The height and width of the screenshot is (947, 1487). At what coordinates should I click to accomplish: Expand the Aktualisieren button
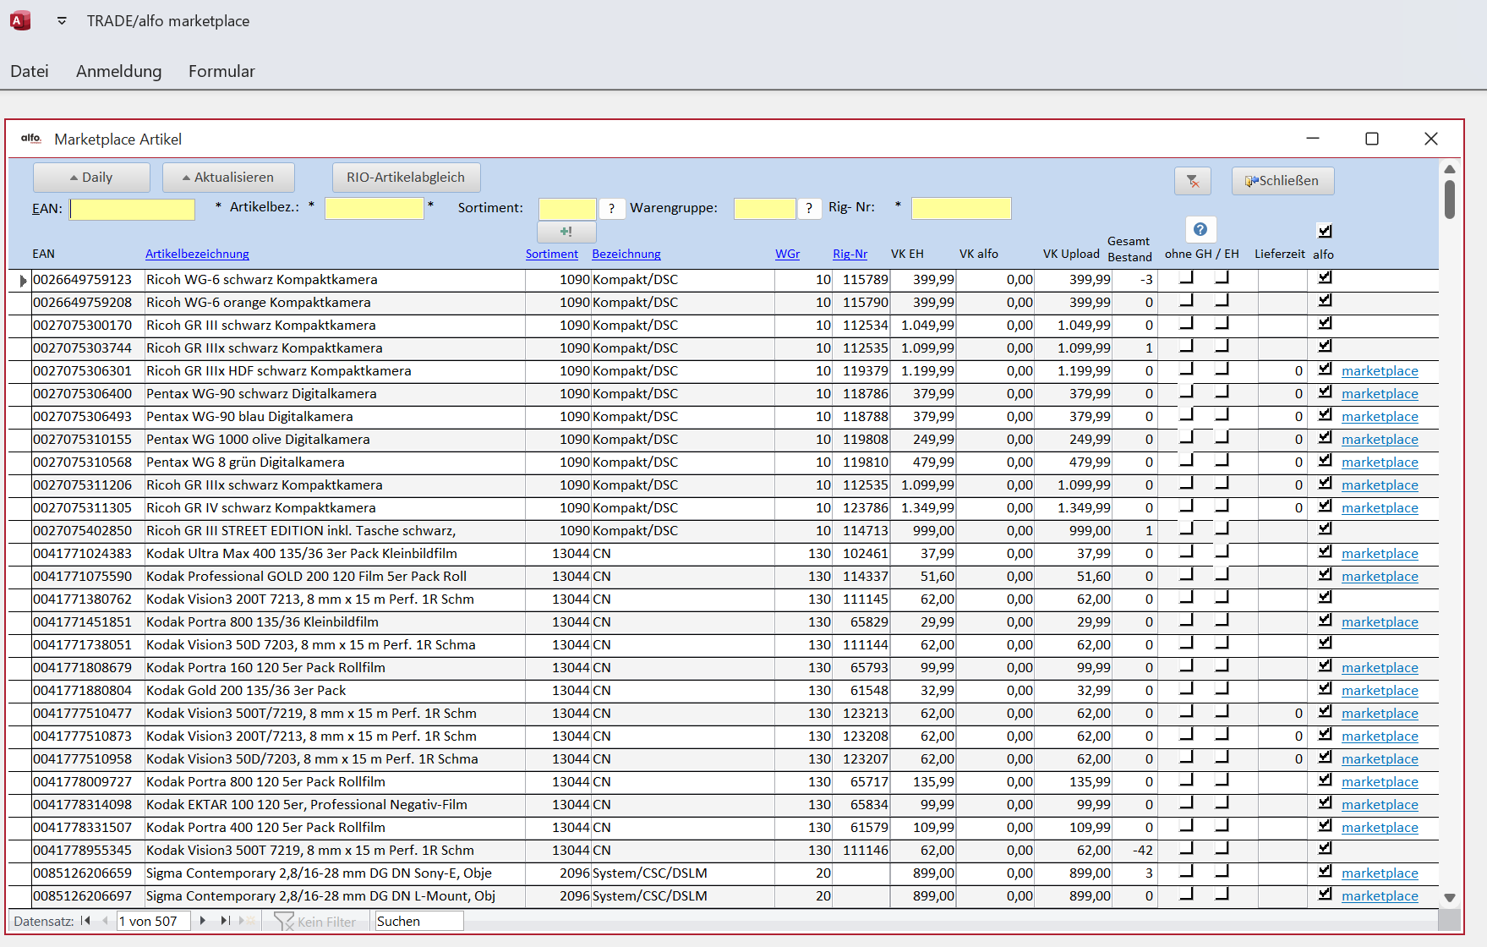coord(228,178)
